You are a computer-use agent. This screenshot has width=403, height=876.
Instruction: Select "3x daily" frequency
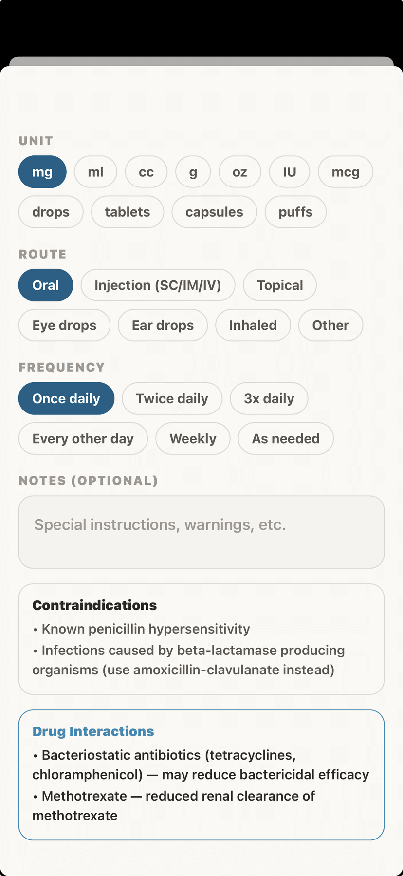269,398
